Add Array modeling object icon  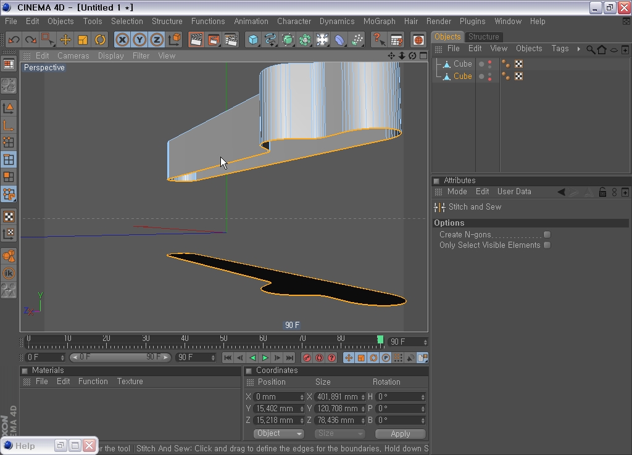pyautogui.click(x=305, y=39)
